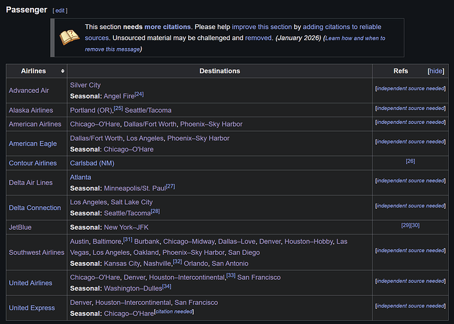The height and width of the screenshot is (324, 454).
Task: Open reference 30 in JetBlue row
Action: [415, 225]
